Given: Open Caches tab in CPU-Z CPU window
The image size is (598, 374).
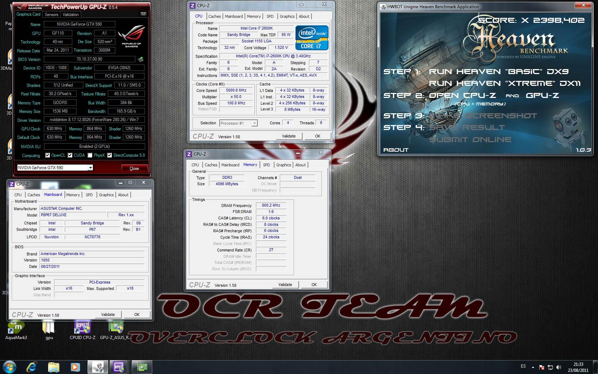Looking at the screenshot, I should pyautogui.click(x=214, y=16).
